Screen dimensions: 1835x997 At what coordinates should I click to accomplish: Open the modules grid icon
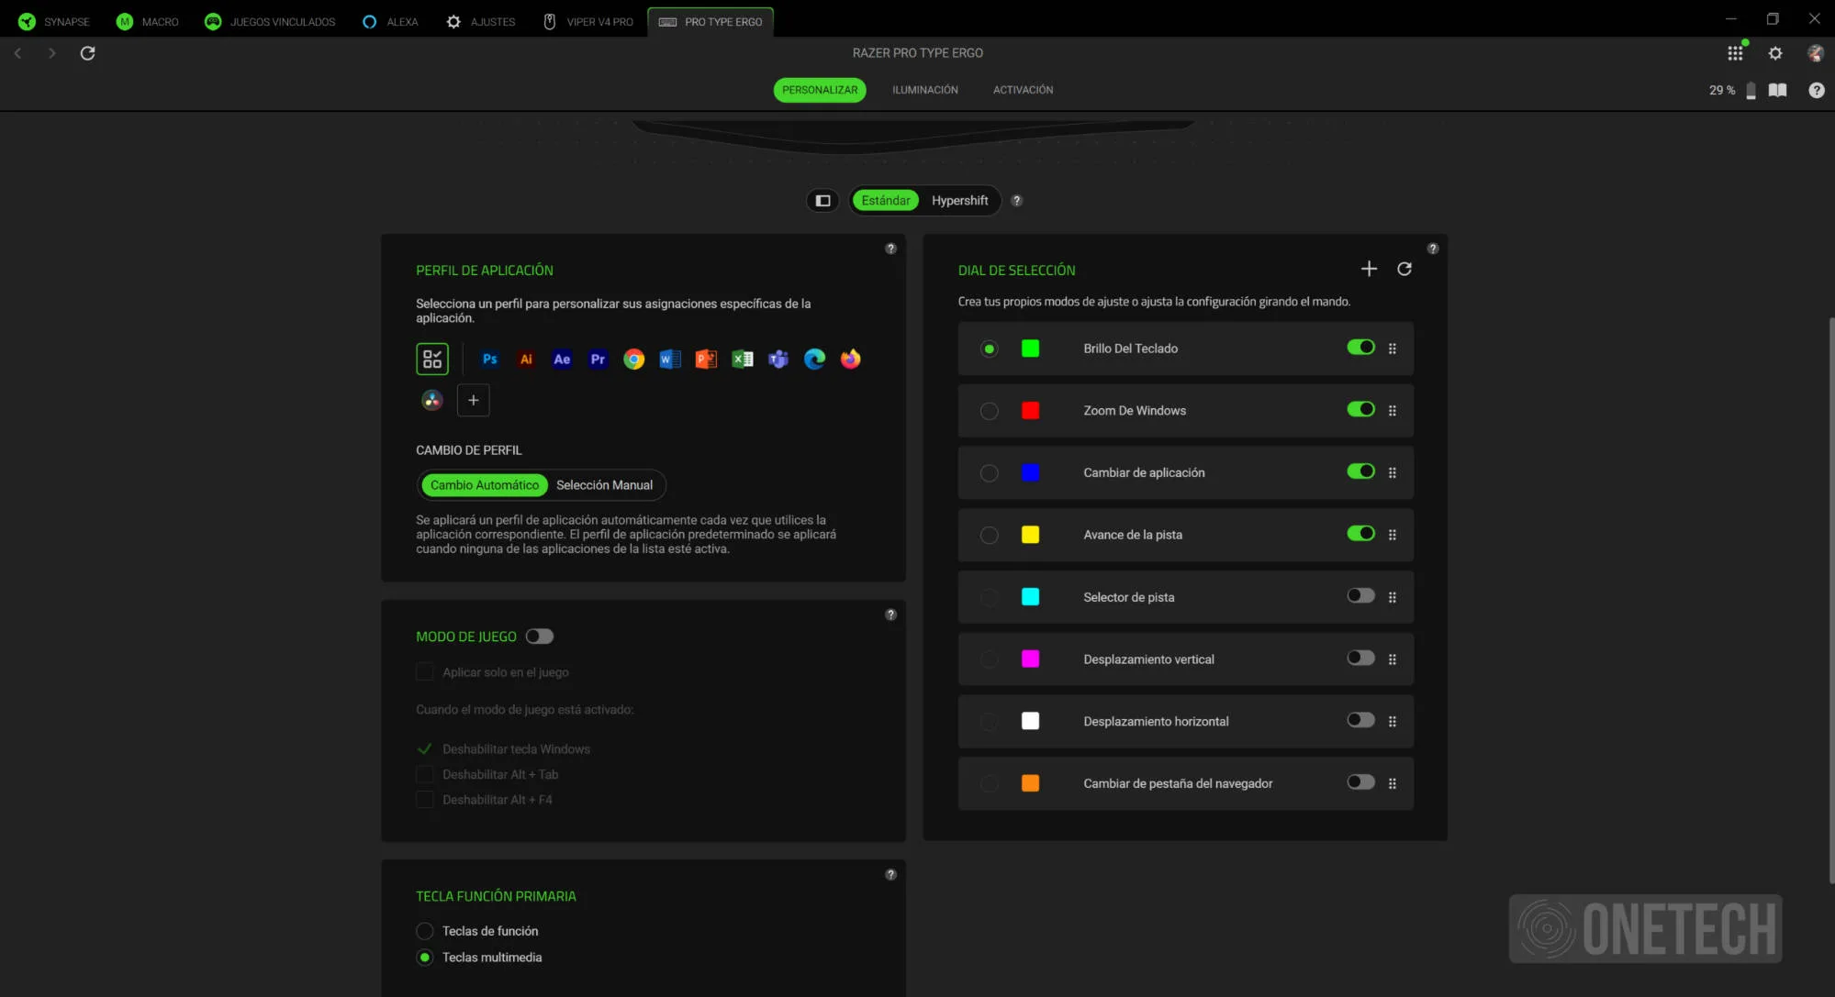1735,53
